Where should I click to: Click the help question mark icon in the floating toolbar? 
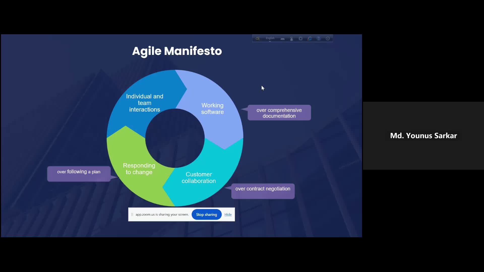[319, 39]
